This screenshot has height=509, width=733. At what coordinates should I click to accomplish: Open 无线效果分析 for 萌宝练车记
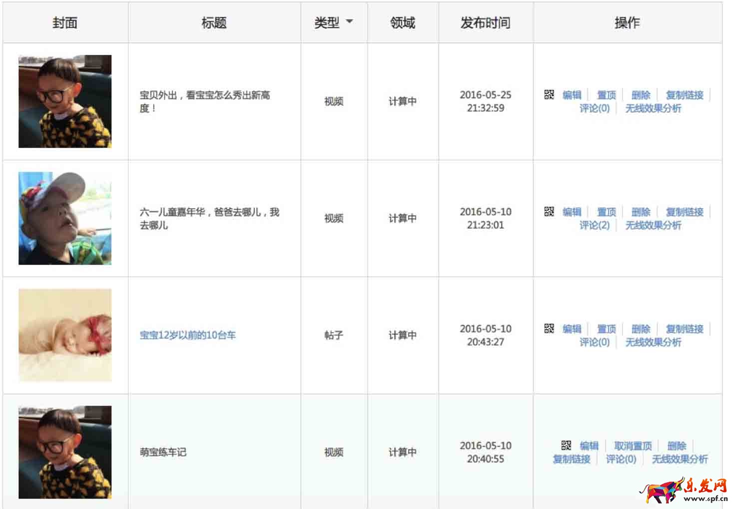(x=680, y=459)
